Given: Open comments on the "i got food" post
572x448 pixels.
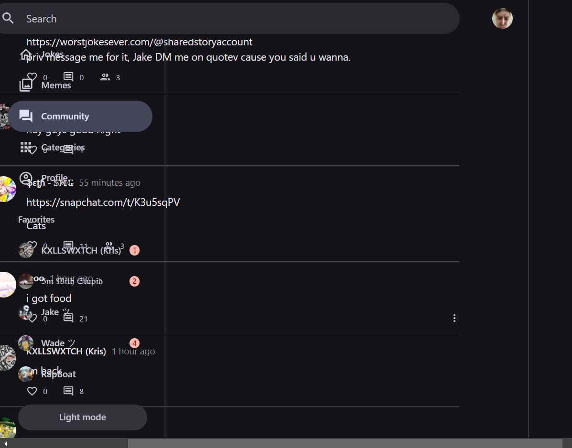Looking at the screenshot, I should pyautogui.click(x=69, y=319).
